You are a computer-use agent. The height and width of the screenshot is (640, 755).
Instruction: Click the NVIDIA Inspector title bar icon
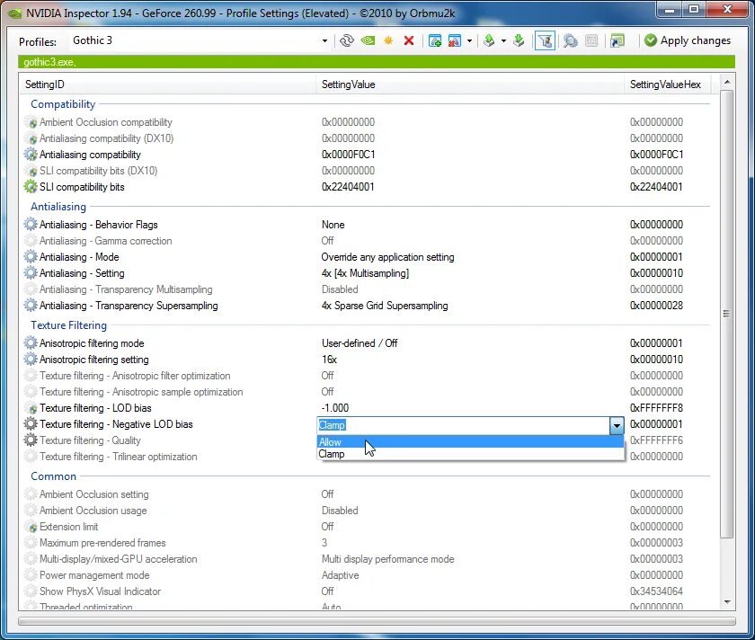15,13
